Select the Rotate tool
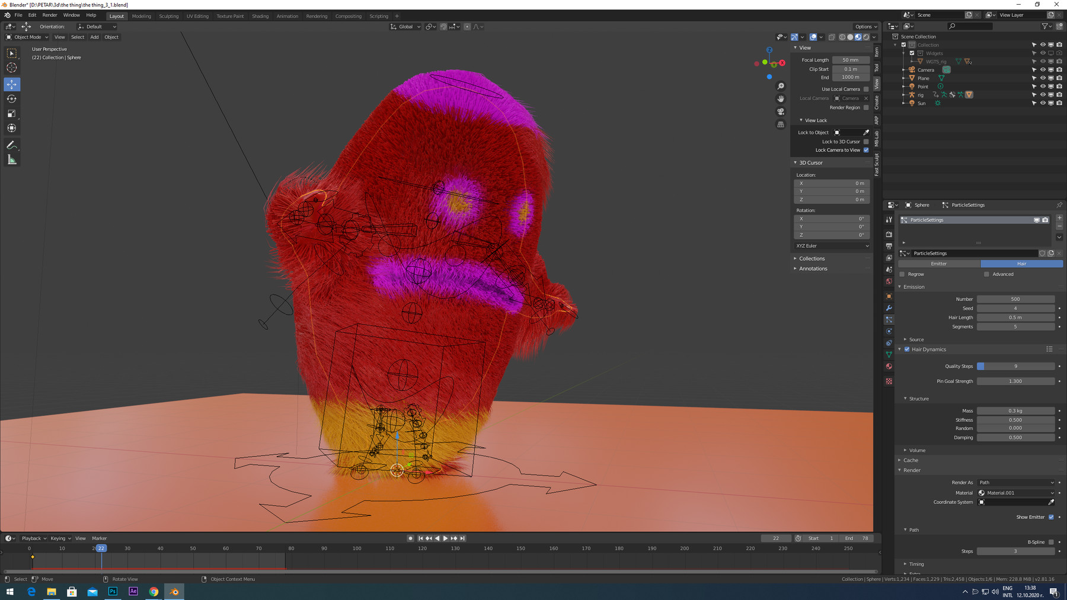 click(12, 99)
